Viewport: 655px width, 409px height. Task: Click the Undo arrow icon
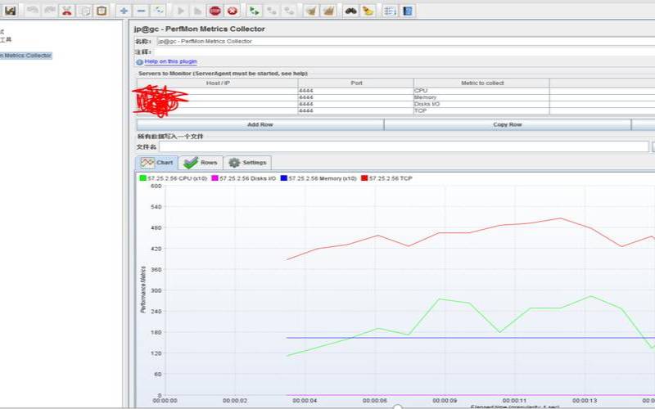pos(32,11)
